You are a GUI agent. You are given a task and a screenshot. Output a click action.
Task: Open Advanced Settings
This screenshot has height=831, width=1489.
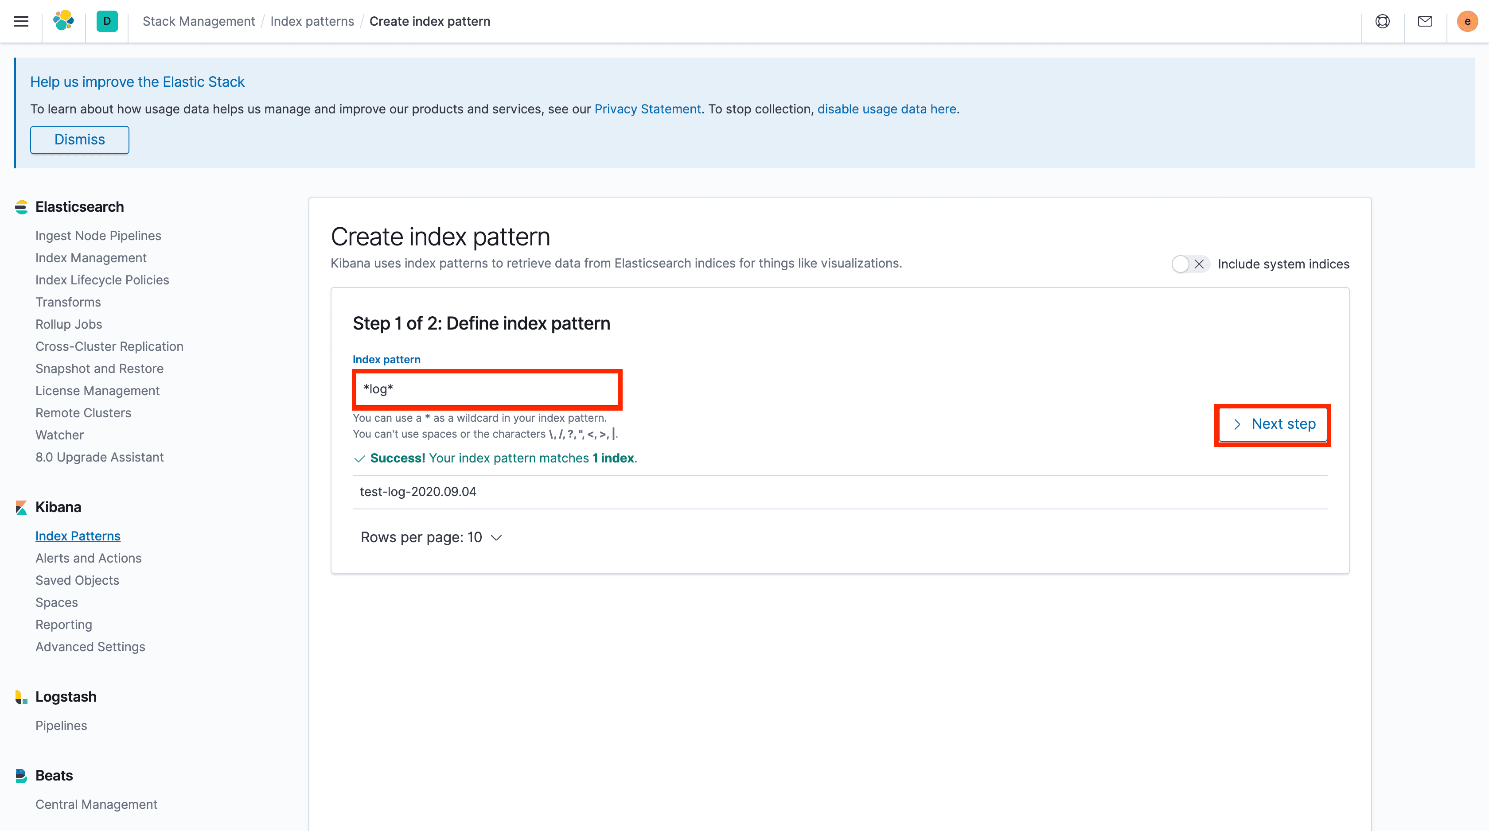coord(90,647)
